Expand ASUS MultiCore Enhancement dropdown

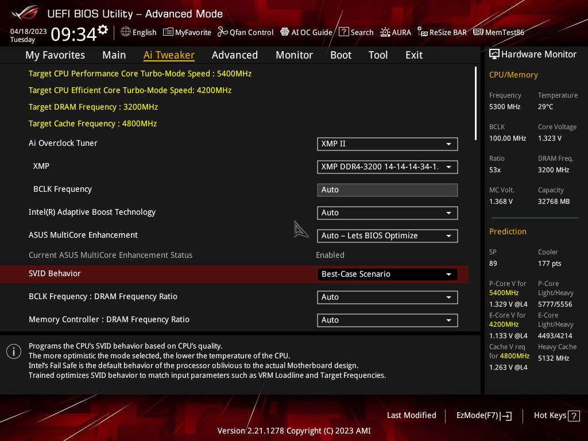pyautogui.click(x=388, y=236)
